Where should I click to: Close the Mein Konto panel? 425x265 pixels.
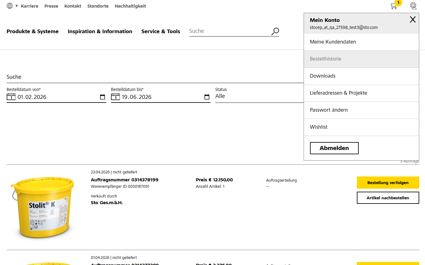pos(413,19)
